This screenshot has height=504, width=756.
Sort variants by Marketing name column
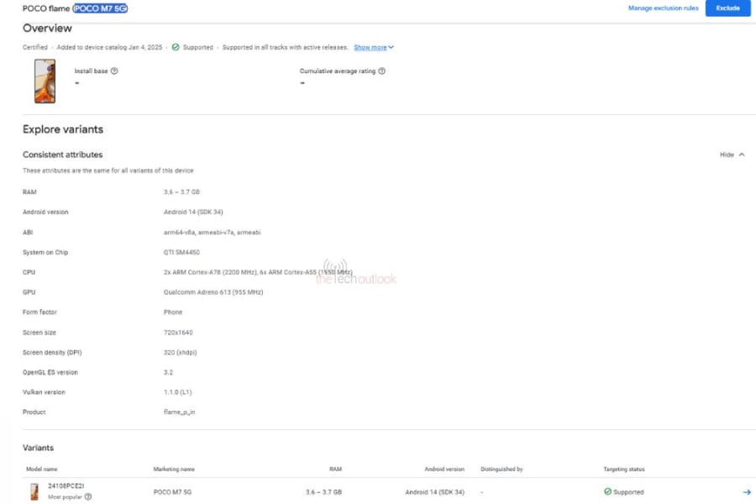[174, 469]
